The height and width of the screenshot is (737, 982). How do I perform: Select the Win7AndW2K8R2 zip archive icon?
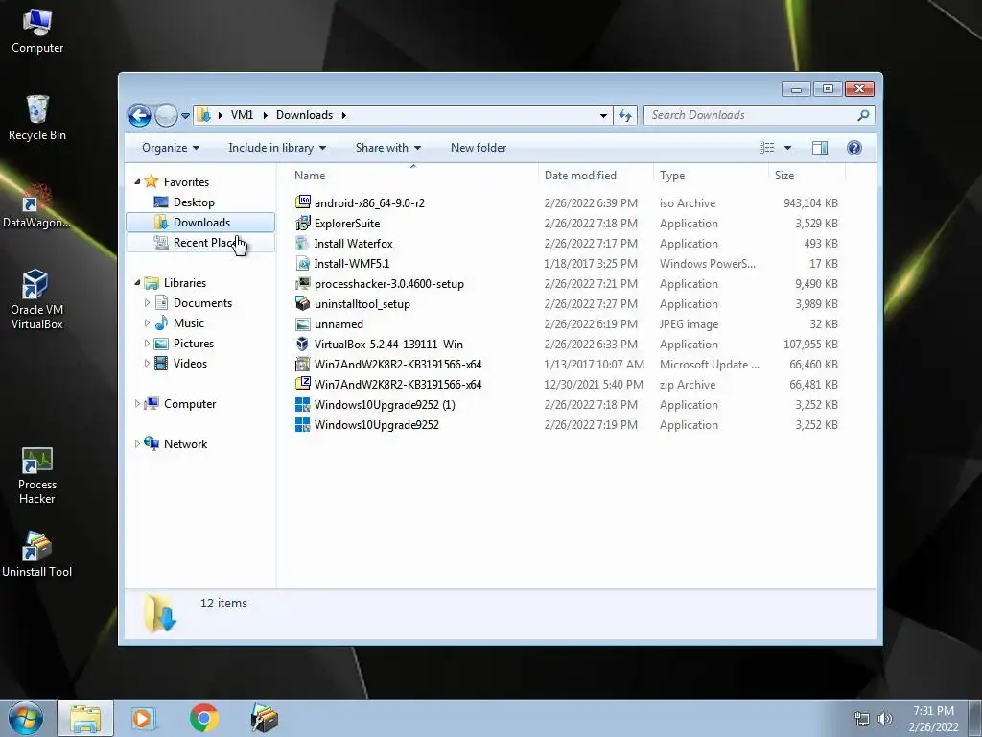(302, 384)
